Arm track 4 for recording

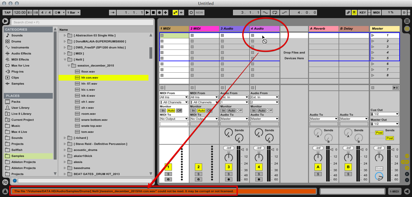[x=259, y=179]
